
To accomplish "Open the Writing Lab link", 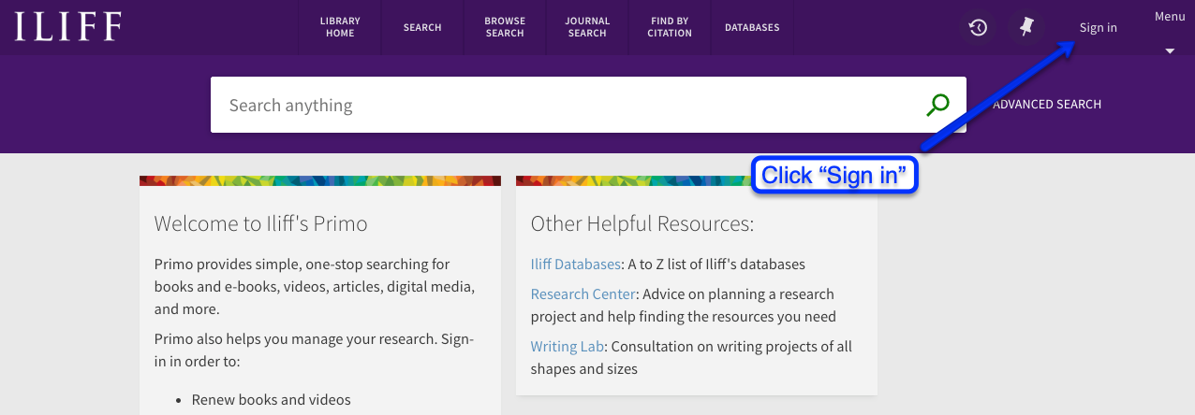I will pos(567,347).
